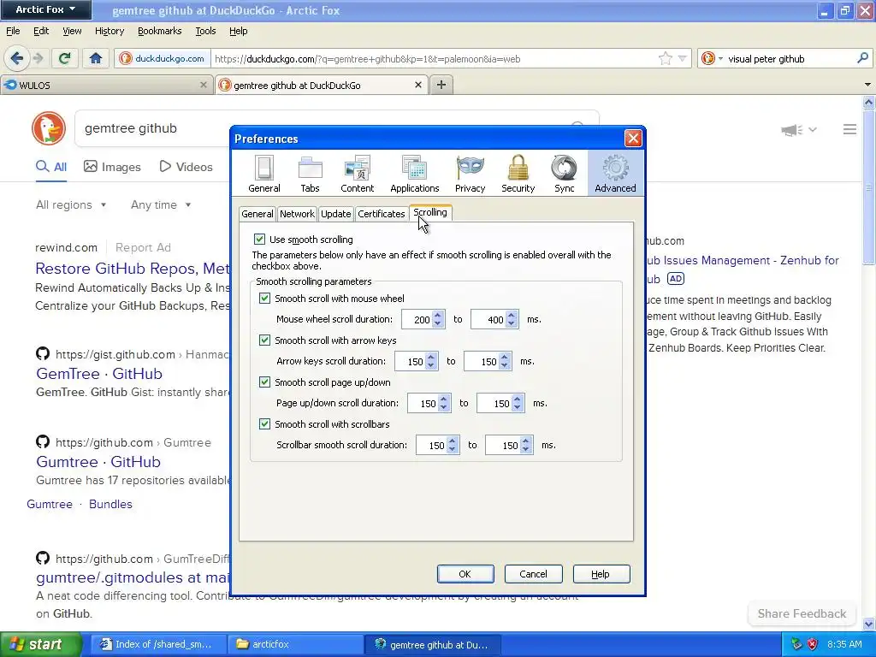Toggle Use smooth scrolling checkbox

pyautogui.click(x=259, y=240)
